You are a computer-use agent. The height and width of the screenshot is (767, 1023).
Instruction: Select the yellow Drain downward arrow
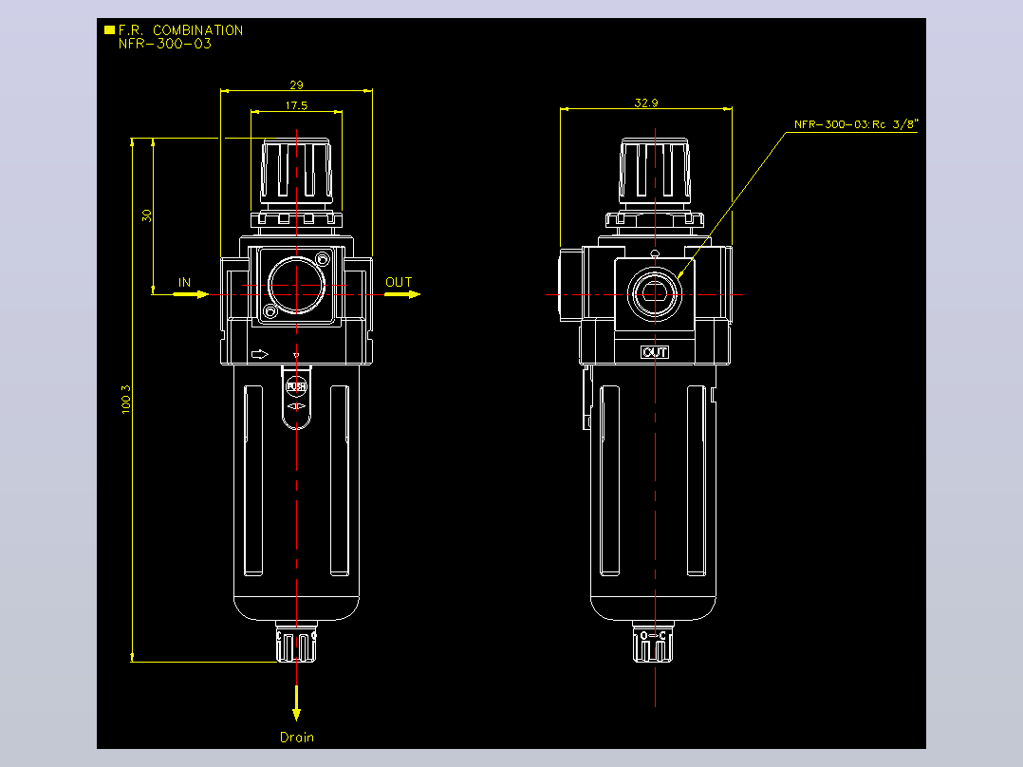click(x=296, y=703)
